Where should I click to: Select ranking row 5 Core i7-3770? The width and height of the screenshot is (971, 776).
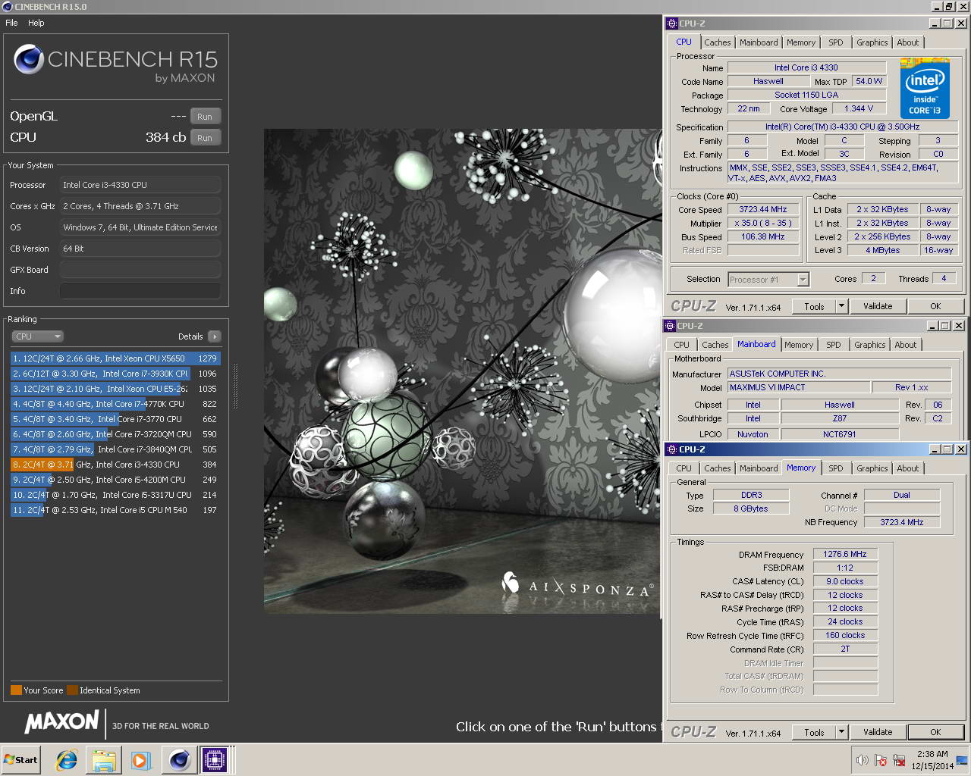(x=115, y=419)
